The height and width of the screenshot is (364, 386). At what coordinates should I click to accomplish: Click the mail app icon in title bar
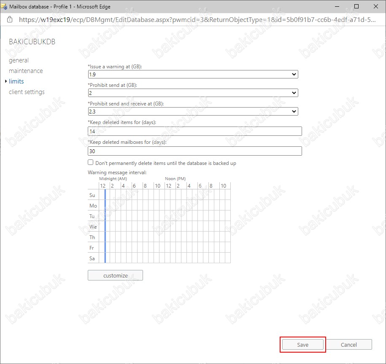4,7
